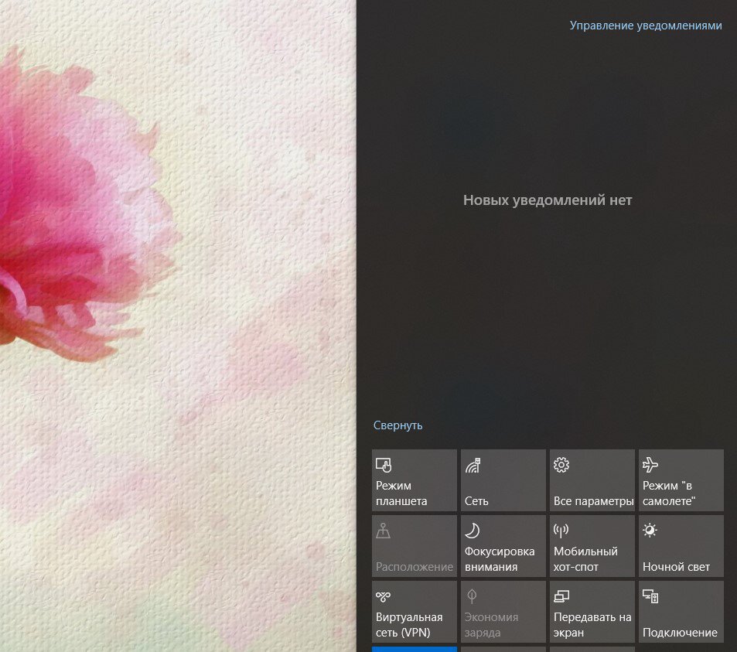This screenshot has height=652, width=737.
Task: Click the highlighted blue tile at bottom
Action: (414, 649)
